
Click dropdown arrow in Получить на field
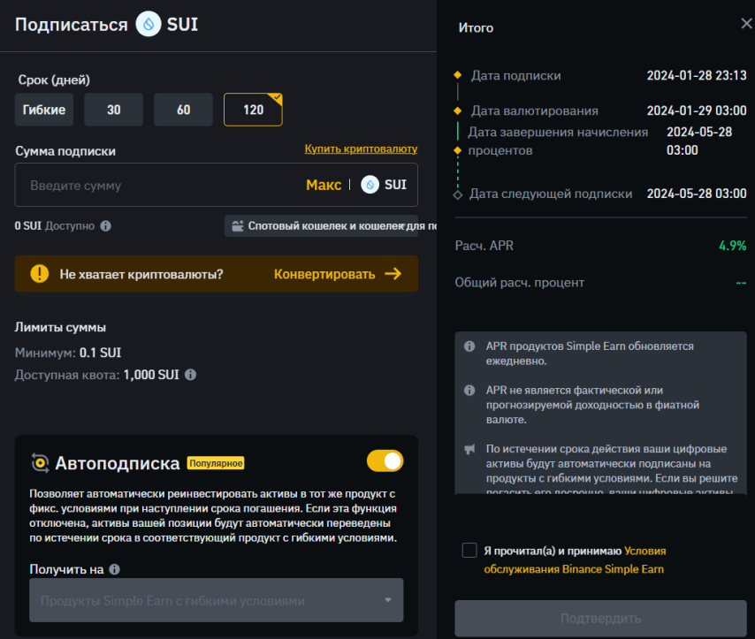[x=388, y=600]
